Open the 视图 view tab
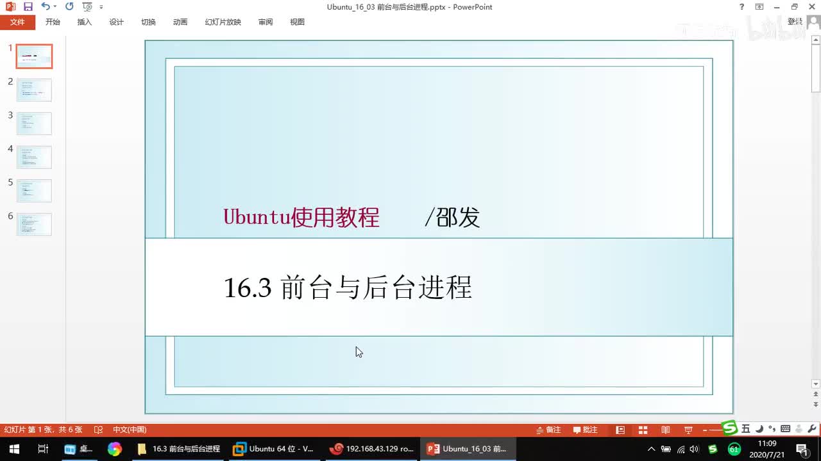The width and height of the screenshot is (821, 461). pos(298,22)
